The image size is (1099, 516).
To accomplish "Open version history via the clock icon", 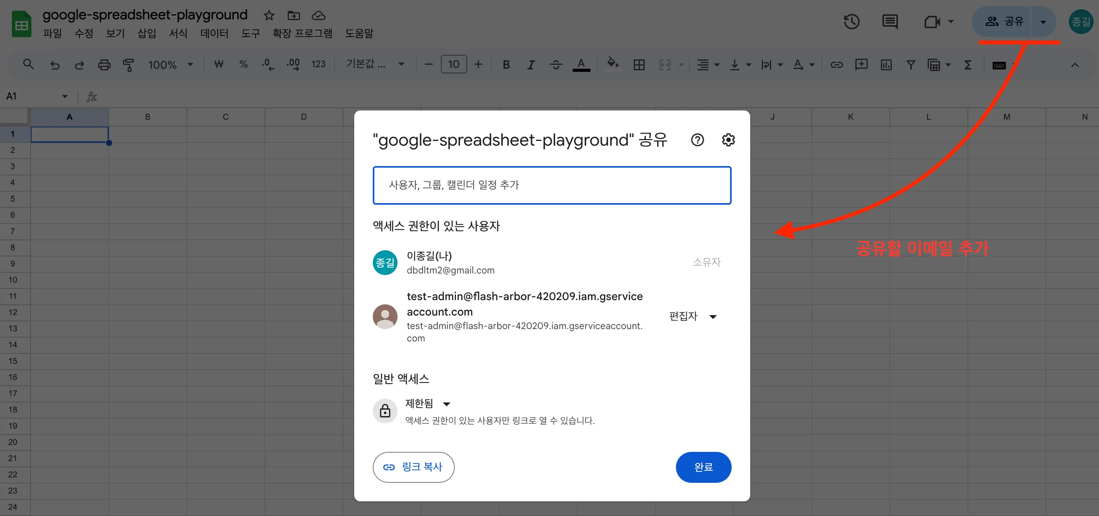I will click(x=852, y=22).
